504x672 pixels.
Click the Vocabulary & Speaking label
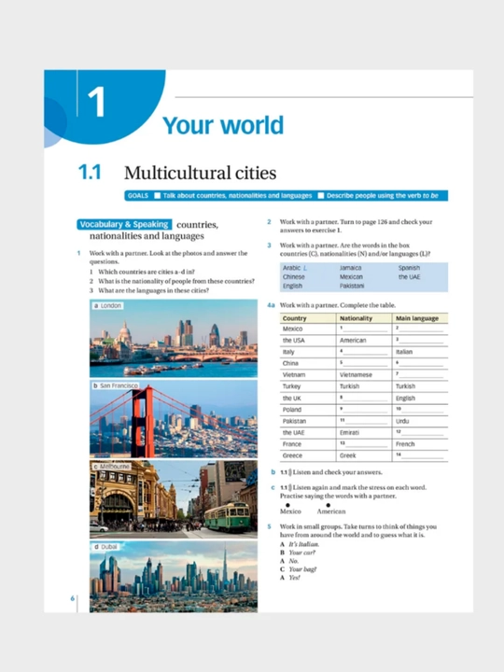(124, 225)
